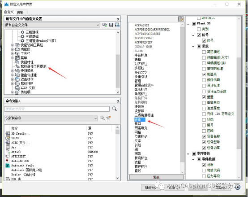Expand the 鼠标按钮 tree node
The width and height of the screenshot is (248, 197).
[13, 83]
